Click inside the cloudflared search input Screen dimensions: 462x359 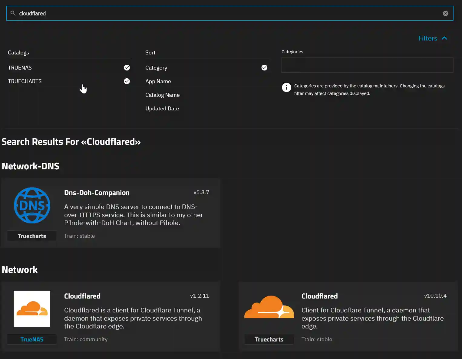tap(121, 13)
